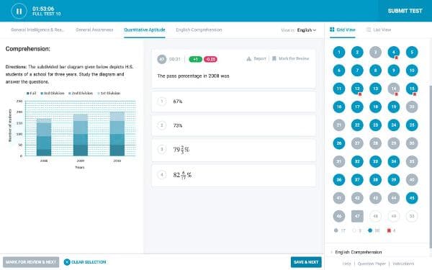
Task: Select option 1 answer 67%
Action: click(233, 102)
